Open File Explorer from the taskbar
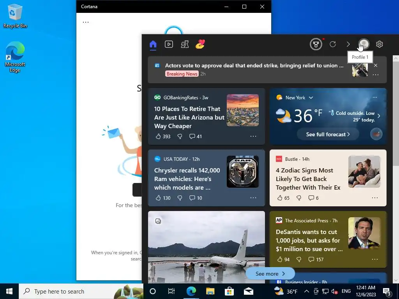Viewport: 399px width, 299px height. (x=210, y=291)
